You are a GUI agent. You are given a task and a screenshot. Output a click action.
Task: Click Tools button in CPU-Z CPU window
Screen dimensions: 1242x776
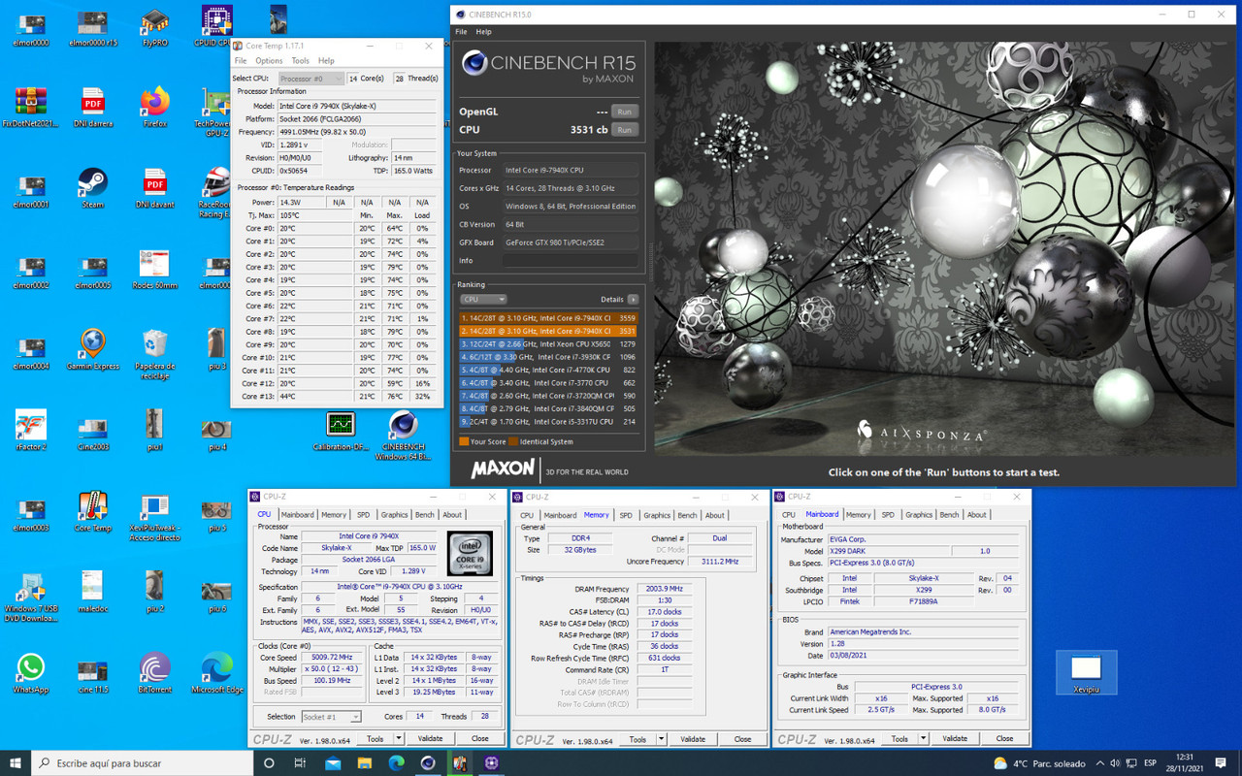click(x=375, y=739)
